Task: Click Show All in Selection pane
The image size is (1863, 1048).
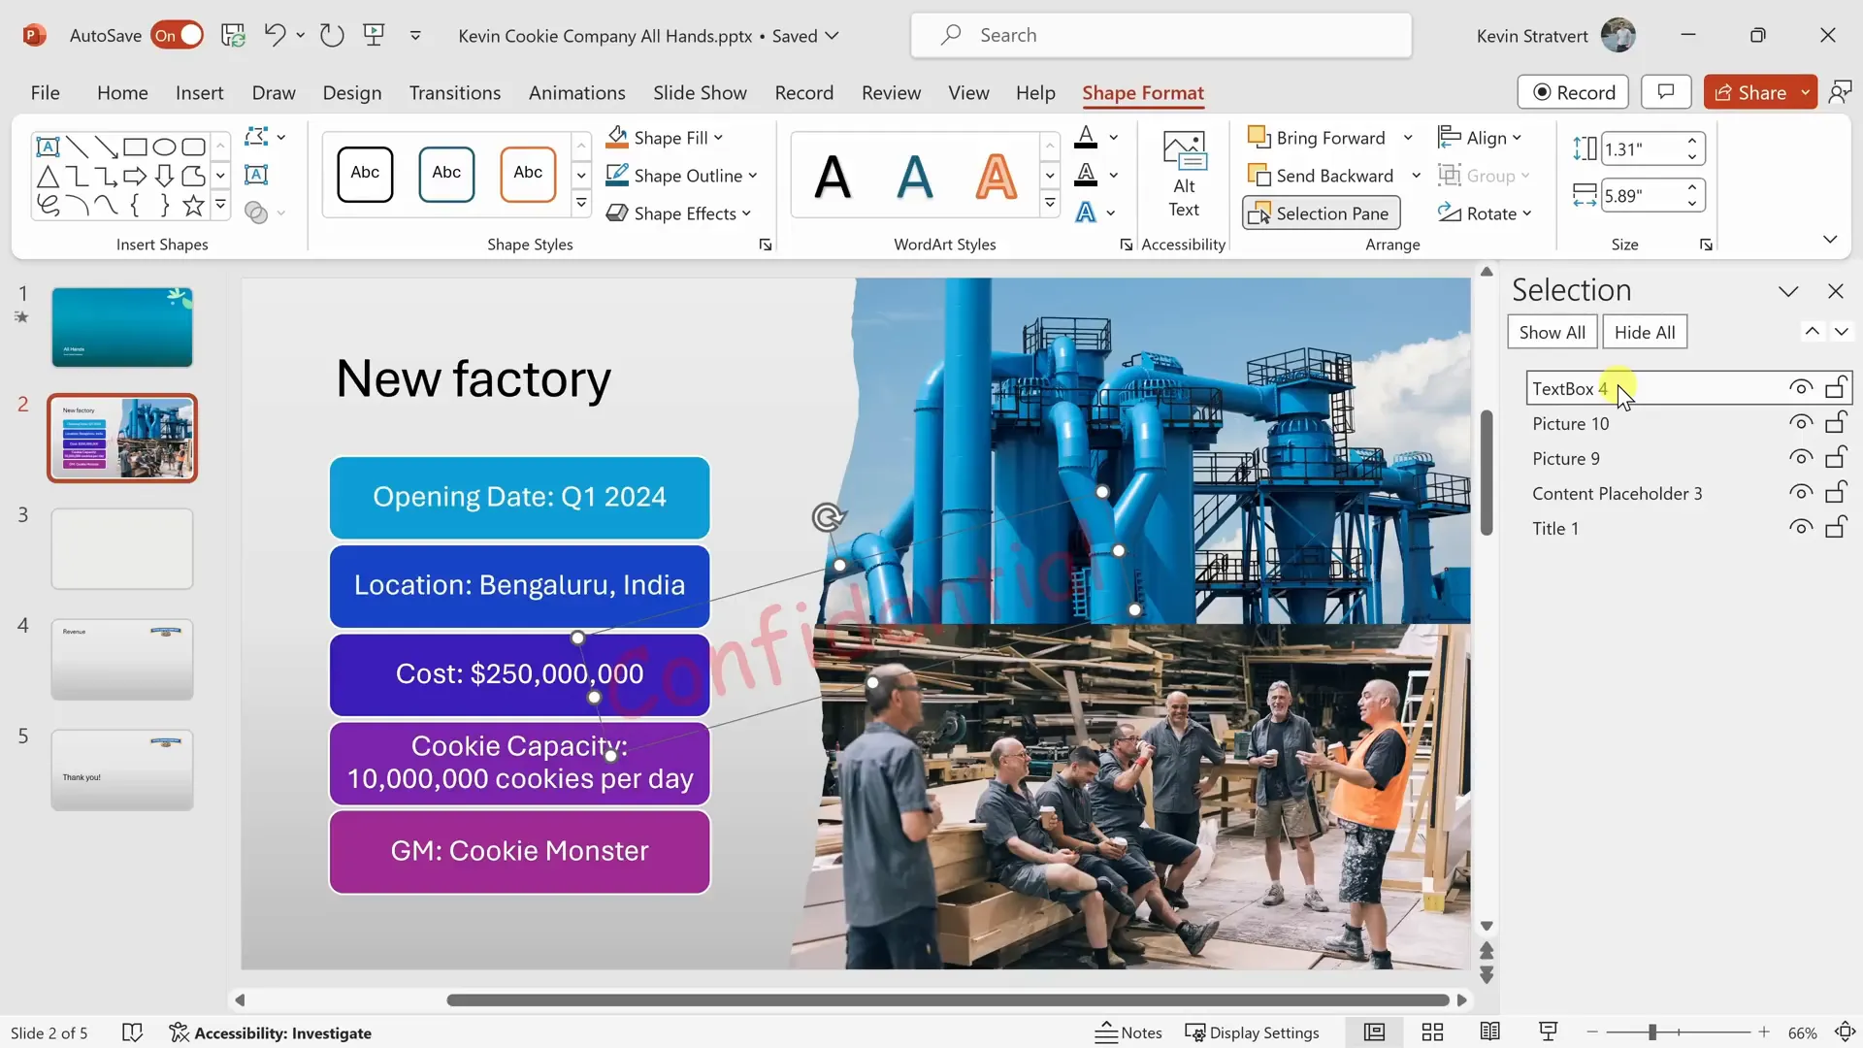Action: coord(1552,332)
